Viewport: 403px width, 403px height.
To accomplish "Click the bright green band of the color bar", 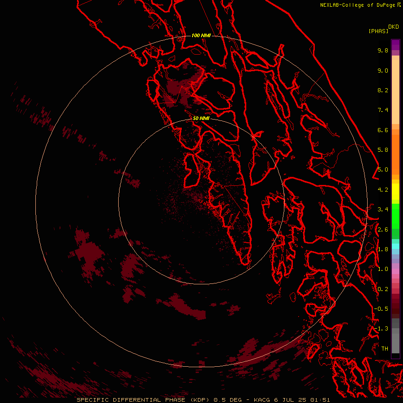I will coord(395,216).
